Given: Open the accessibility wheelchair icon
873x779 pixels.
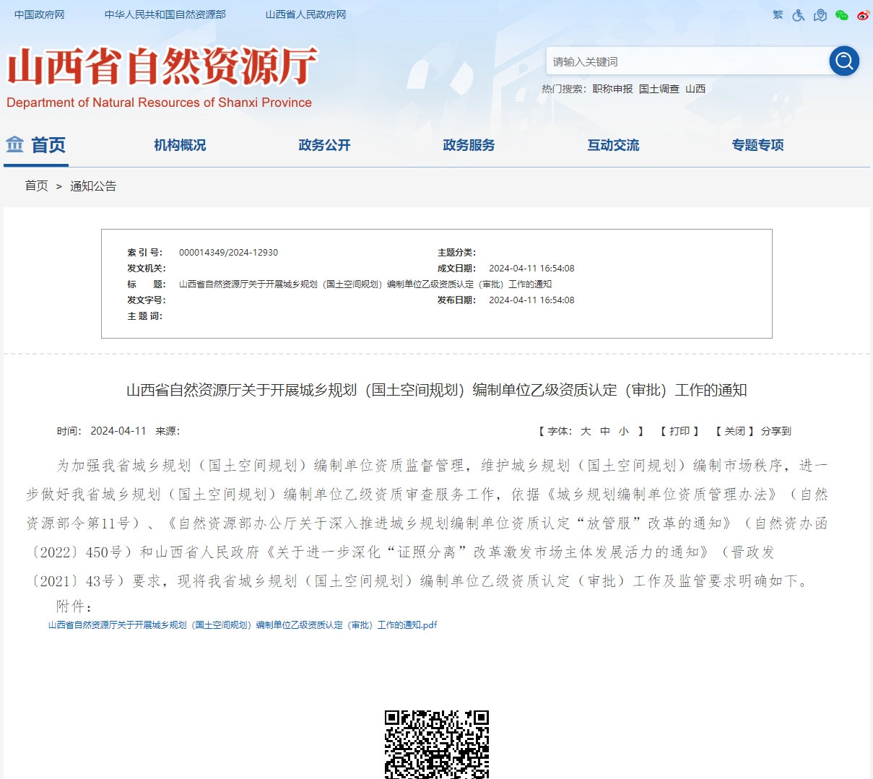Looking at the screenshot, I should click(x=799, y=15).
